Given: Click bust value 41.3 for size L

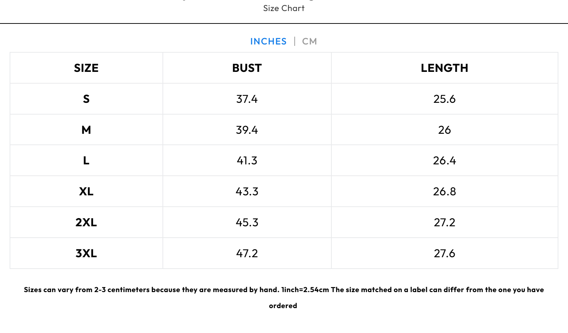Looking at the screenshot, I should pos(247,161).
